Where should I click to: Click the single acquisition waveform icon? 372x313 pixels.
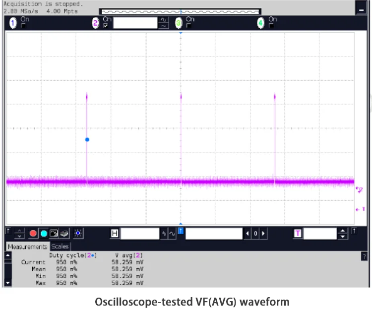[x=54, y=233]
